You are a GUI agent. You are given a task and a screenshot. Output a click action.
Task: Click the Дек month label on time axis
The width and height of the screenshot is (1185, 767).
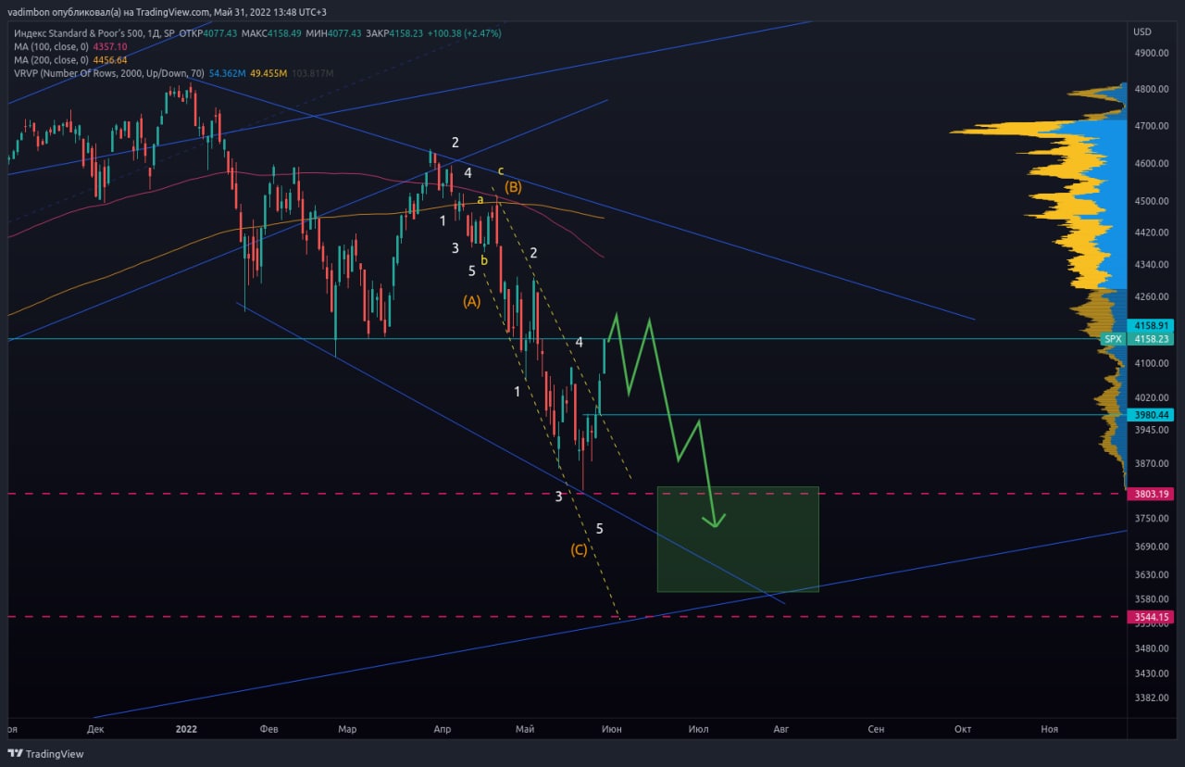point(96,729)
